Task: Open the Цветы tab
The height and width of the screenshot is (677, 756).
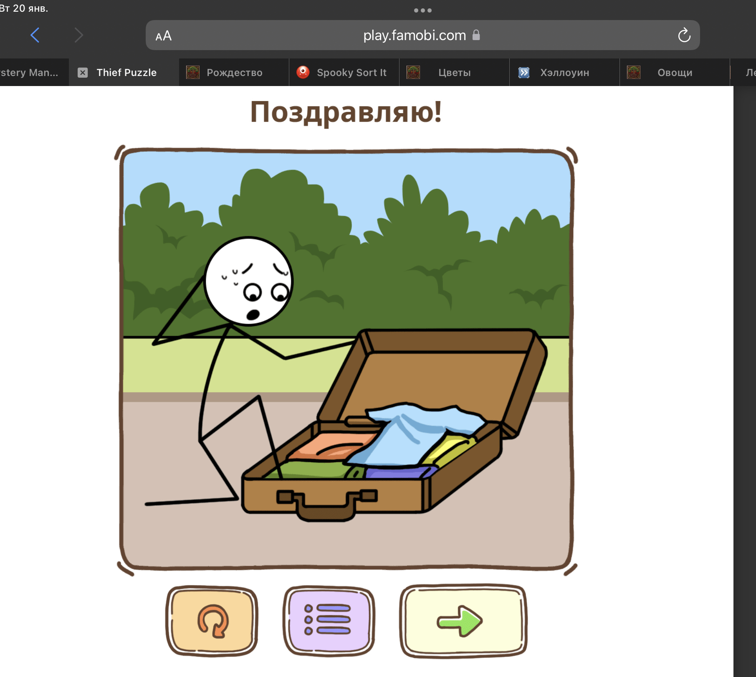Action: 454,73
